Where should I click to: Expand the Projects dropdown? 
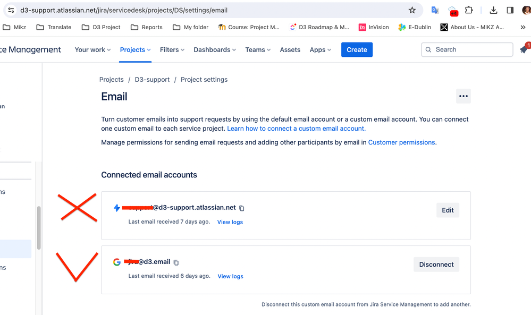135,50
